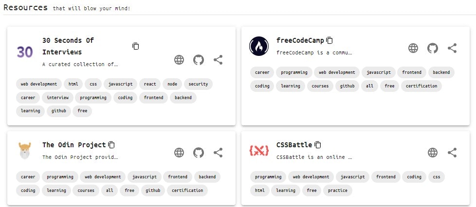Share the freeCodeCamp card
476x207 pixels.
point(452,48)
